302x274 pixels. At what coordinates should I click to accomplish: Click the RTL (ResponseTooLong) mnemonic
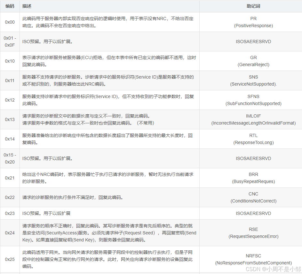coord(254,139)
